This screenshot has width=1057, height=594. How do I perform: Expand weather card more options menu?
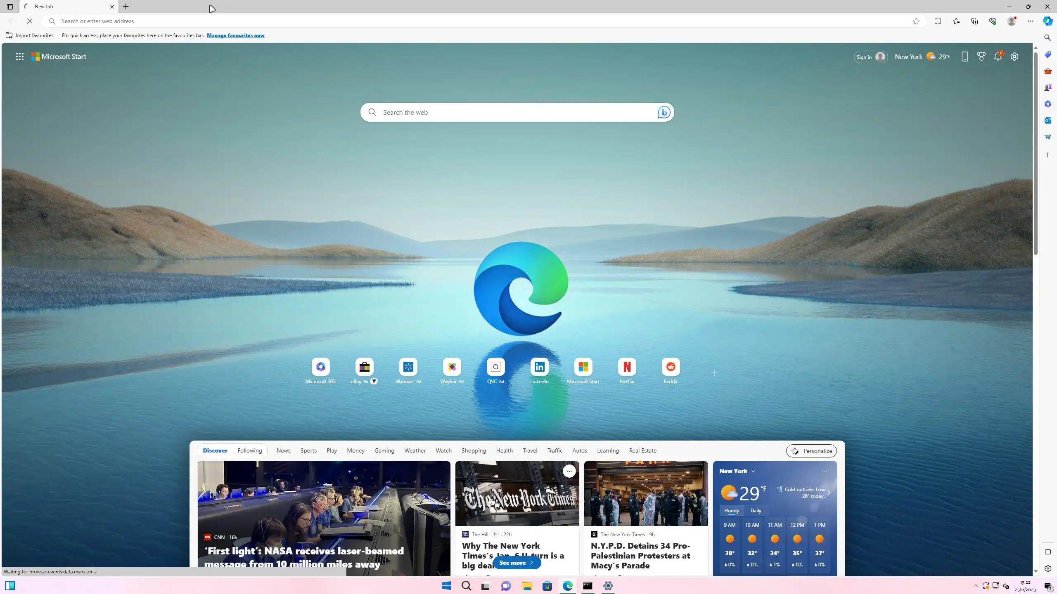pyautogui.click(x=824, y=471)
